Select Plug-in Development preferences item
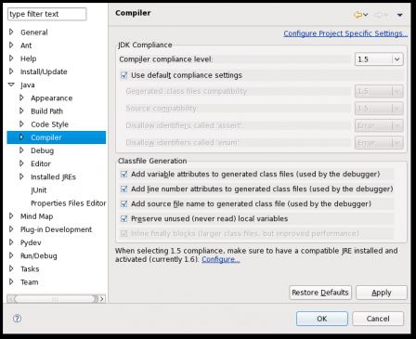This screenshot has width=416, height=339. coord(56,229)
